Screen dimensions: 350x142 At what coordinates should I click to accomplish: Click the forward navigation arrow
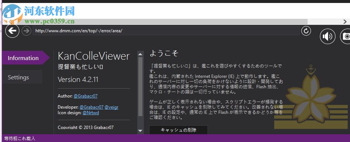(26, 31)
